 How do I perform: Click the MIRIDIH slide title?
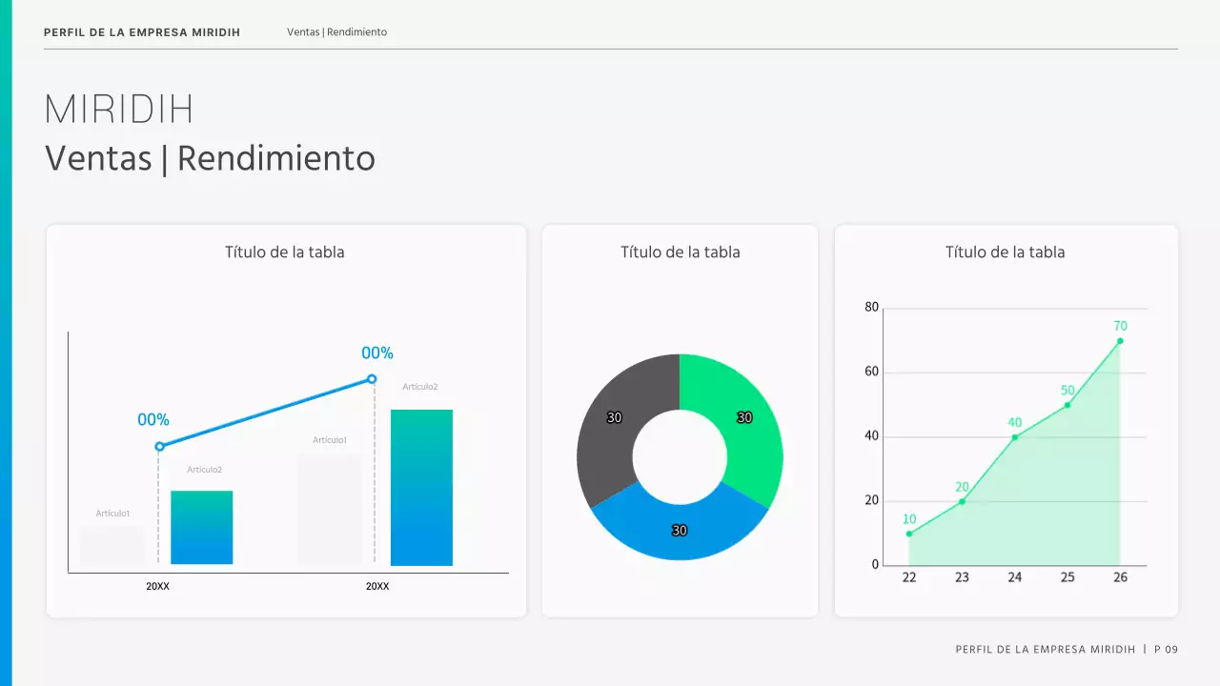pyautogui.click(x=118, y=108)
